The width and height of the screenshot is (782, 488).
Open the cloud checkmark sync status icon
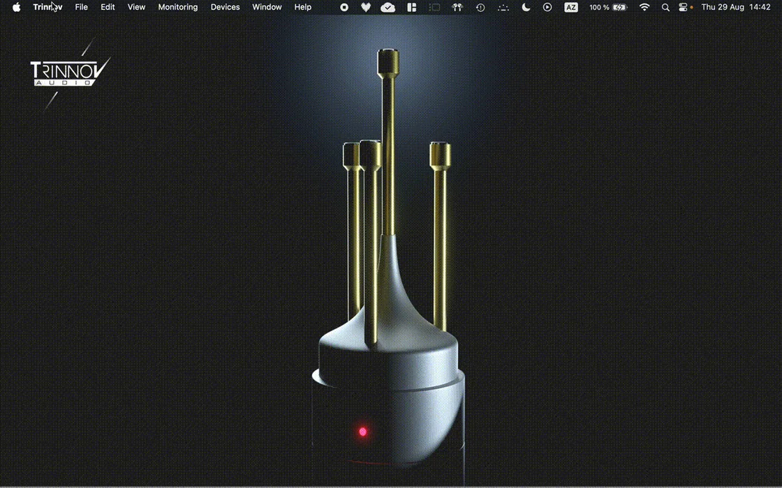pos(388,7)
